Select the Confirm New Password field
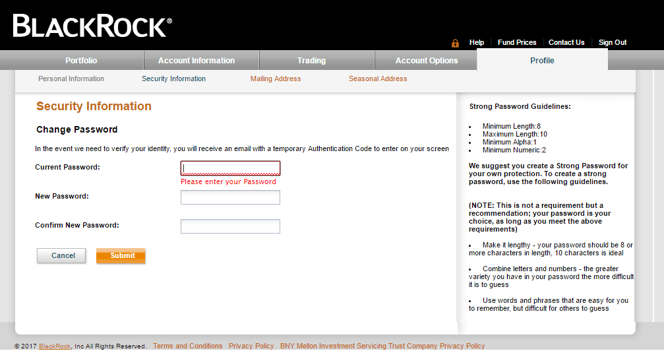Viewport: 664px width, 355px height. 230,226
